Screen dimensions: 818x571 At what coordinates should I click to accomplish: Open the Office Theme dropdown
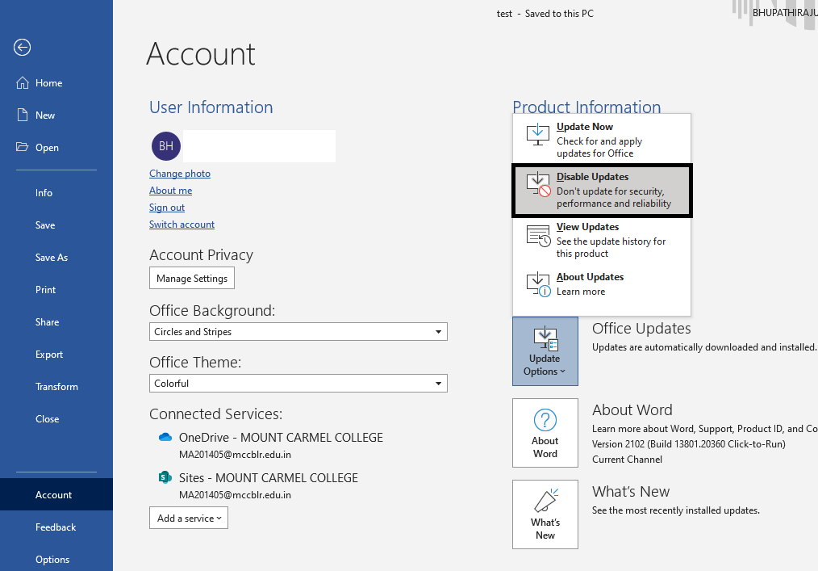(298, 384)
